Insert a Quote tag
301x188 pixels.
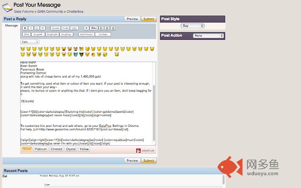tap(55, 28)
